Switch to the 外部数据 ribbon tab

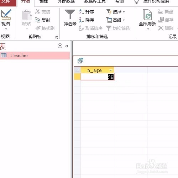click(x=66, y=1)
